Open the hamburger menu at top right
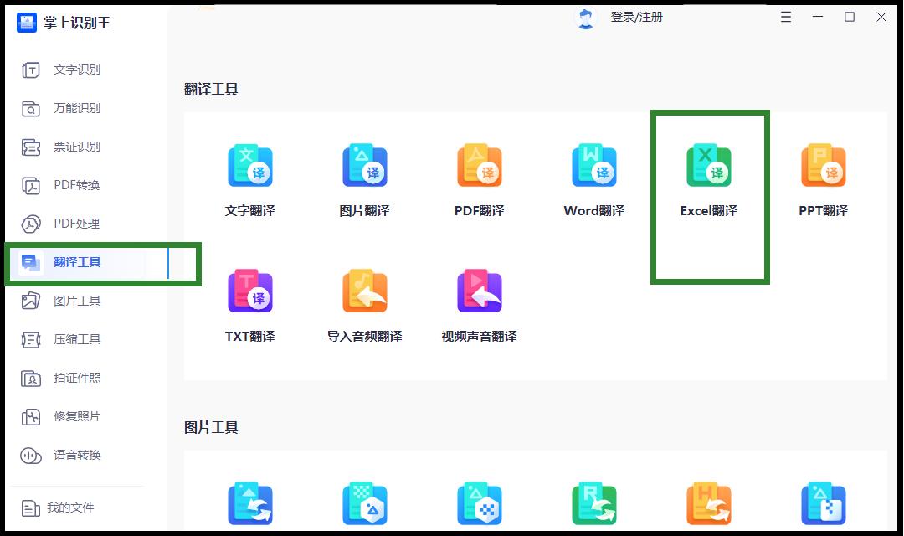 [x=784, y=16]
